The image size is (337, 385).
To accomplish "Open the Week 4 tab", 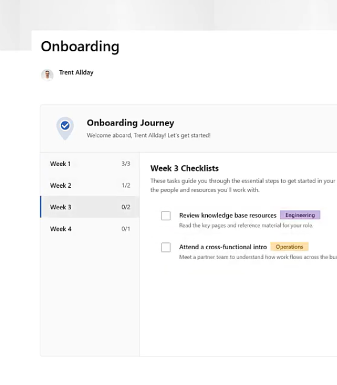I will [90, 229].
